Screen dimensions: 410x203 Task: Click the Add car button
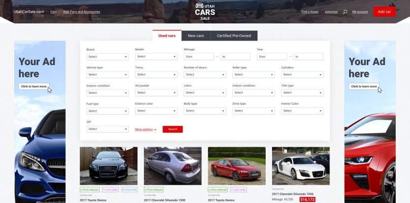coord(384,12)
